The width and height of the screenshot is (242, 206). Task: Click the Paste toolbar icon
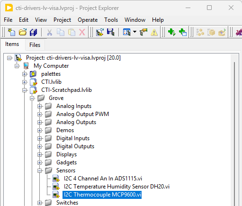click(72, 32)
